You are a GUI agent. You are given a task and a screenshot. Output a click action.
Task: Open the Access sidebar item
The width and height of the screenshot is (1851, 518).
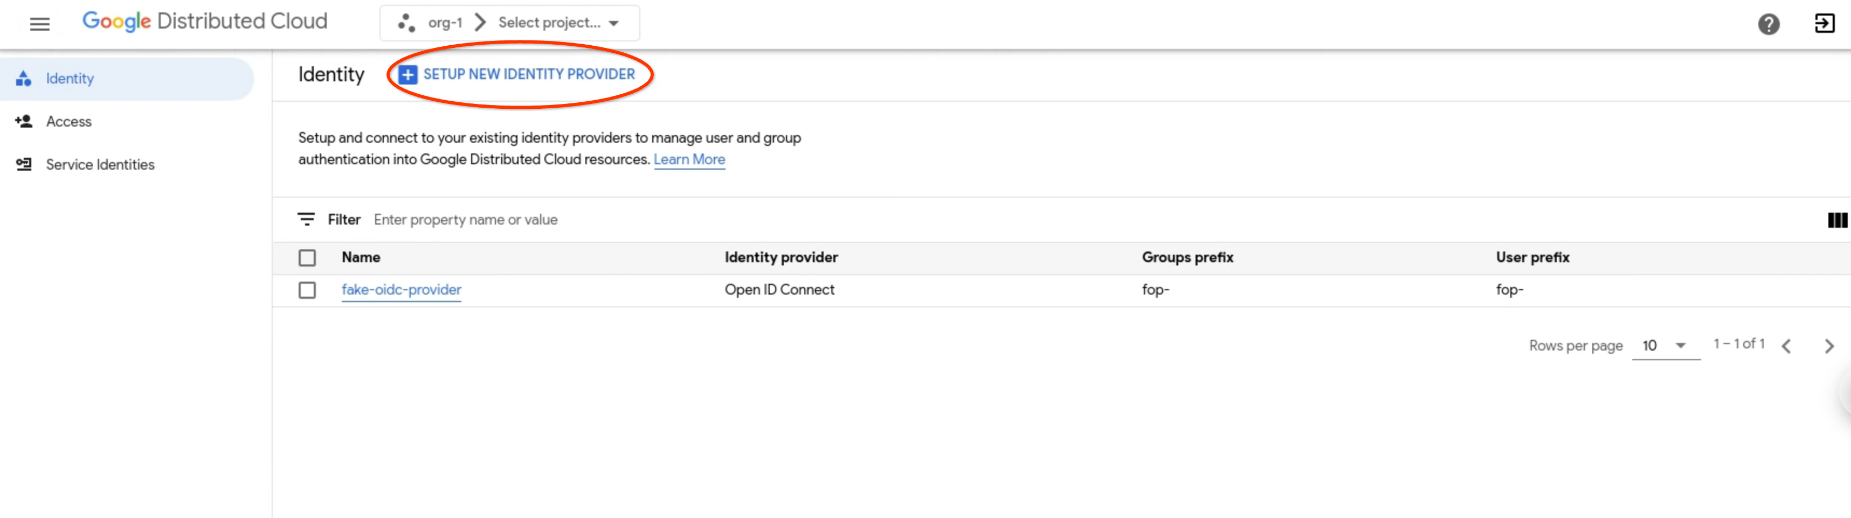pyautogui.click(x=69, y=122)
